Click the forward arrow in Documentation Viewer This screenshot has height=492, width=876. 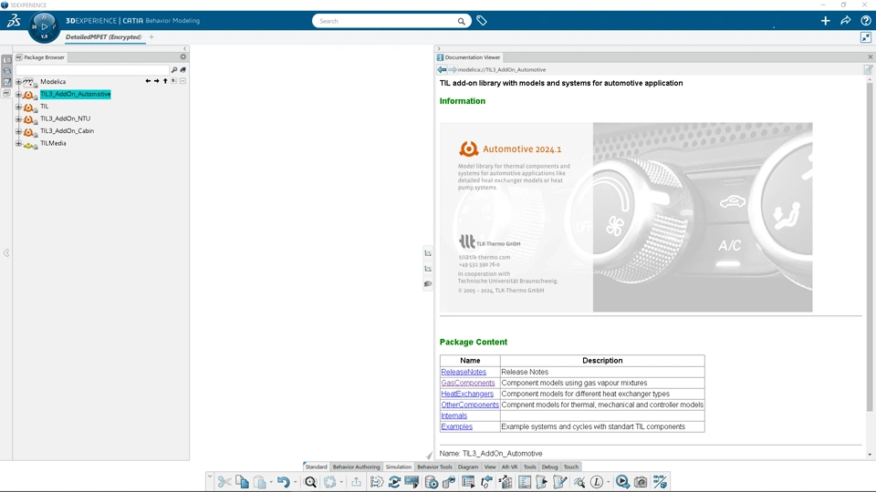pyautogui.click(x=452, y=70)
